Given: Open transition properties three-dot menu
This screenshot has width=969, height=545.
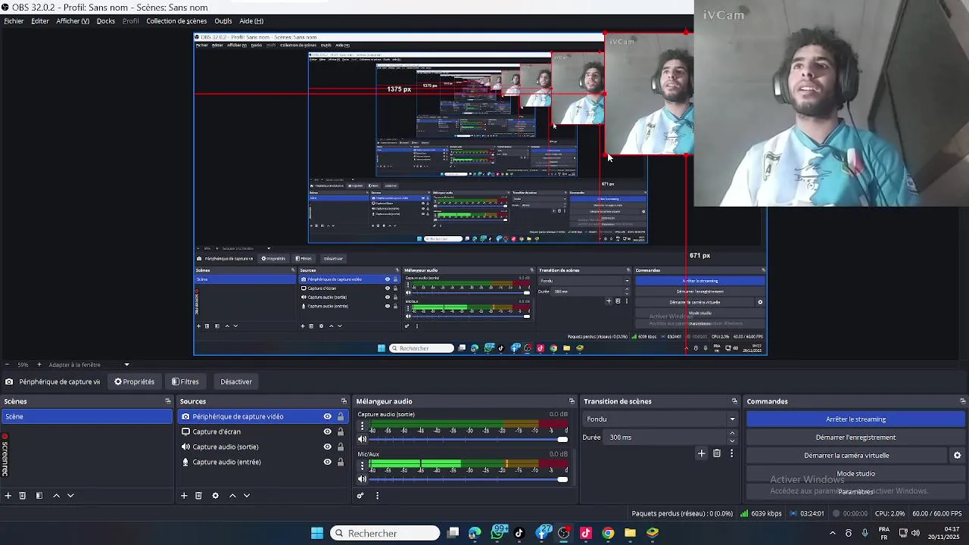Looking at the screenshot, I should click(731, 453).
